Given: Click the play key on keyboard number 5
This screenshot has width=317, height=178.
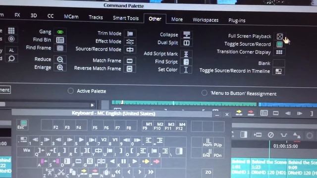Looking at the screenshot, I should [80, 141].
